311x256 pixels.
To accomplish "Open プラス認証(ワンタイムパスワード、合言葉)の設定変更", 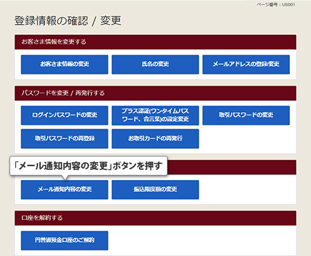I will [x=155, y=115].
